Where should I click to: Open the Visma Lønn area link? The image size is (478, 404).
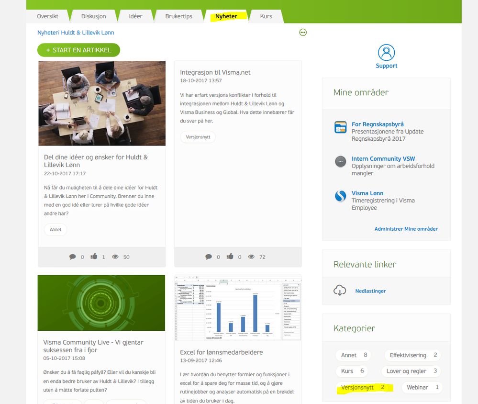pyautogui.click(x=367, y=193)
